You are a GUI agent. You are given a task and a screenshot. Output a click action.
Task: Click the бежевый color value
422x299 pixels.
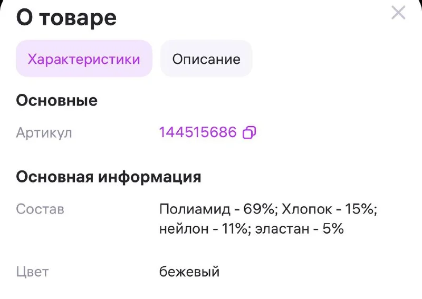click(189, 272)
